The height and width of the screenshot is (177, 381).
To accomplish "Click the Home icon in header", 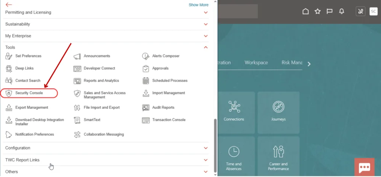I will pyautogui.click(x=305, y=12).
